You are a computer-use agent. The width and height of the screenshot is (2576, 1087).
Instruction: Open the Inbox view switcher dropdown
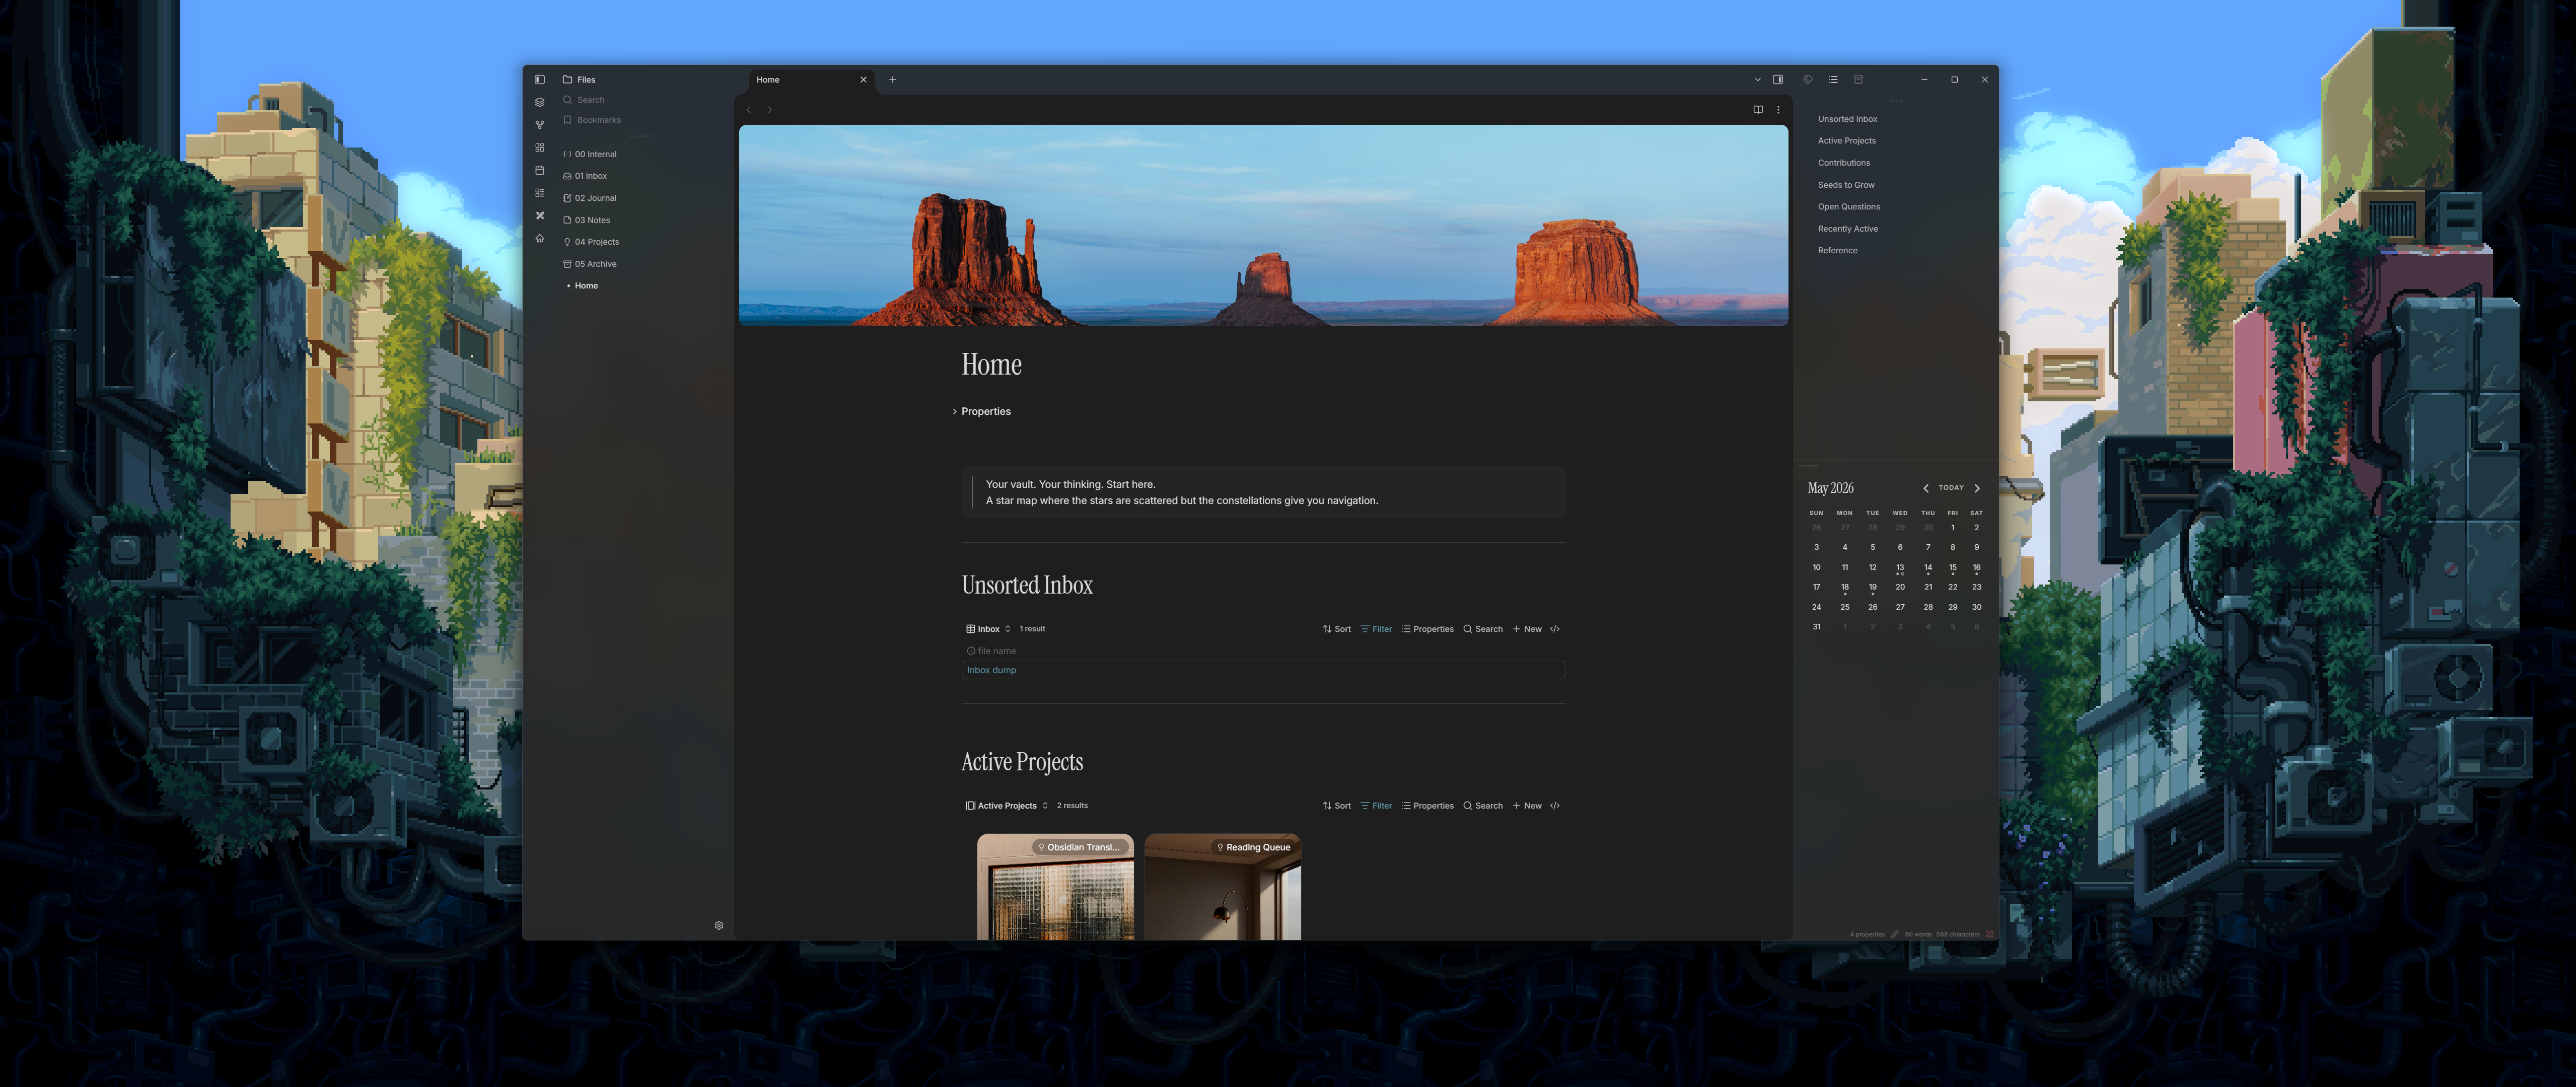pos(988,629)
